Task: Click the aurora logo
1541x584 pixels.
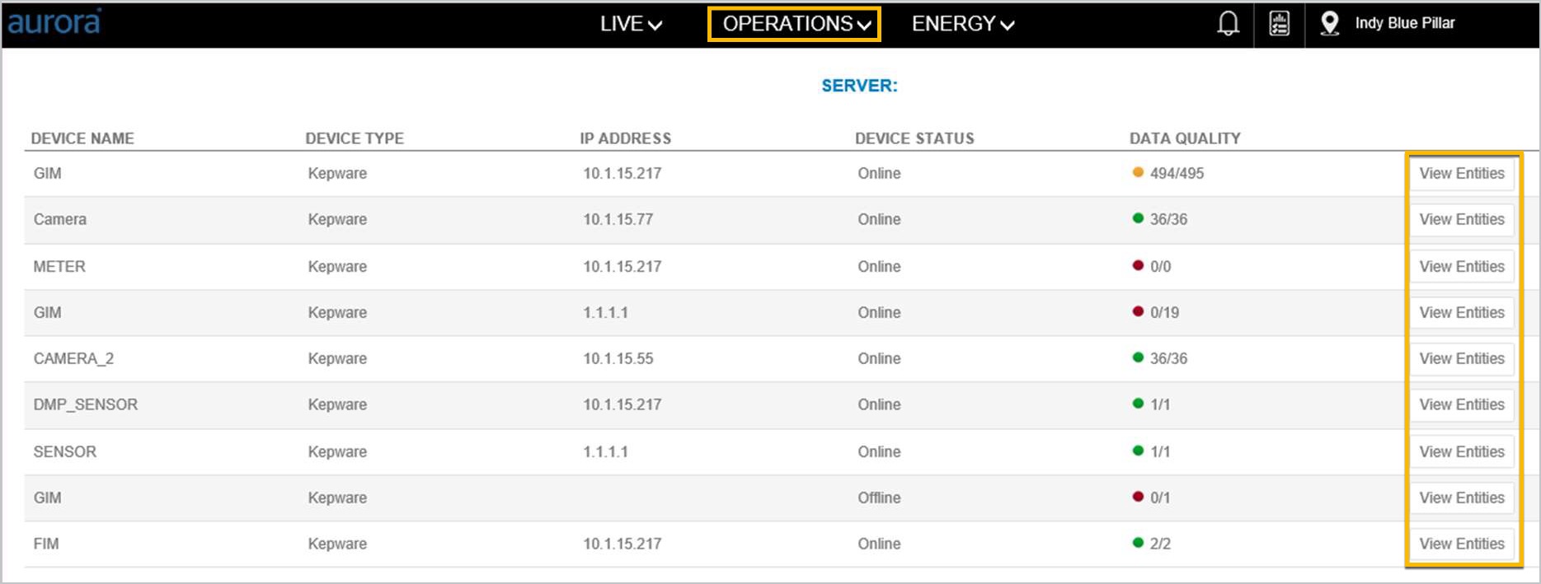Action: pyautogui.click(x=54, y=21)
